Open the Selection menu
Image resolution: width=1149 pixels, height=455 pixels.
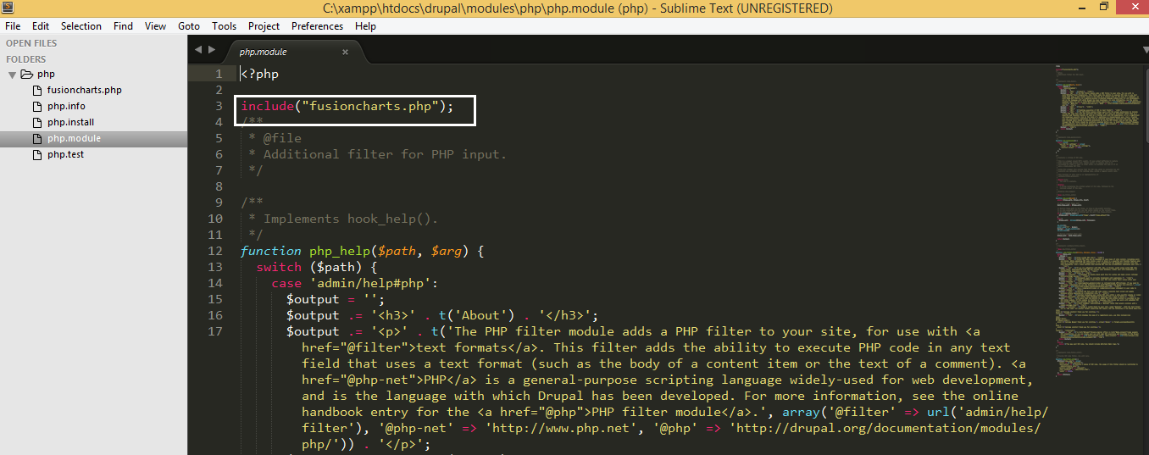click(x=81, y=26)
